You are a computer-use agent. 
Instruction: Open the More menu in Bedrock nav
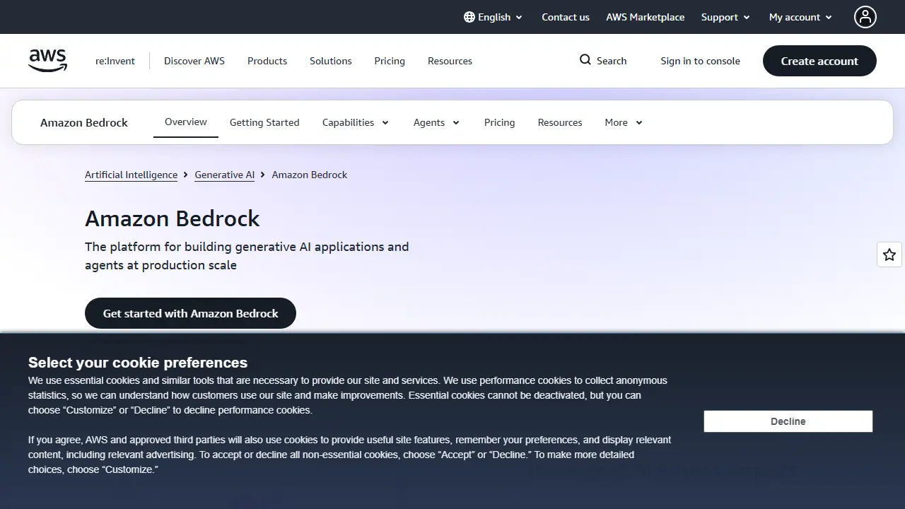tap(624, 122)
